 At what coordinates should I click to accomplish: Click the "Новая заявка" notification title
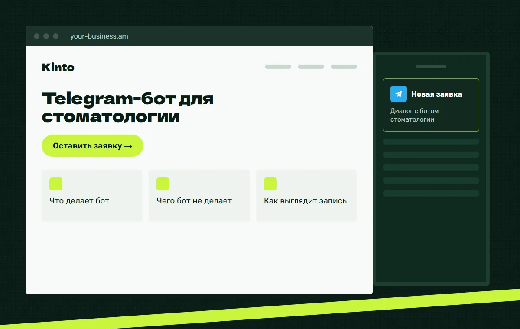[437, 94]
